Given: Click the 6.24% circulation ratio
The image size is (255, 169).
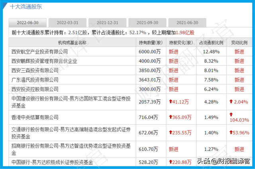Looking at the screenshot, I should (x=211, y=89).
